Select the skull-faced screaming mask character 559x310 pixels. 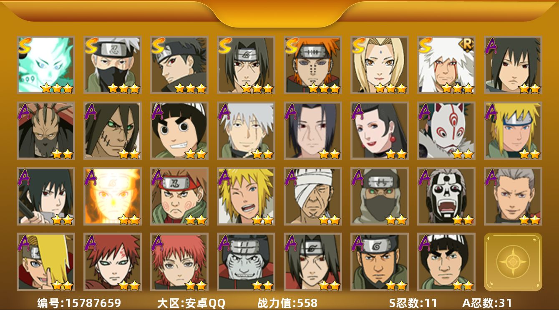tap(446, 196)
